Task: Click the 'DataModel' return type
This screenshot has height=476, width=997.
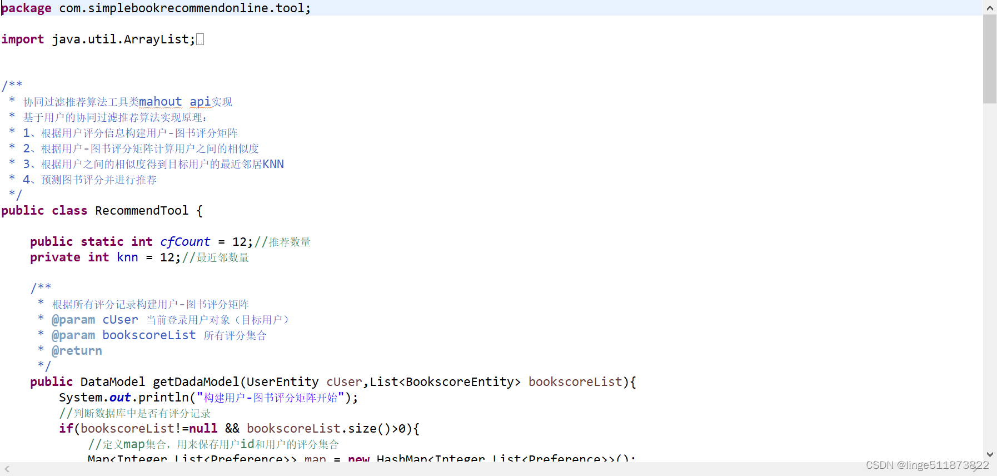Action: click(113, 382)
